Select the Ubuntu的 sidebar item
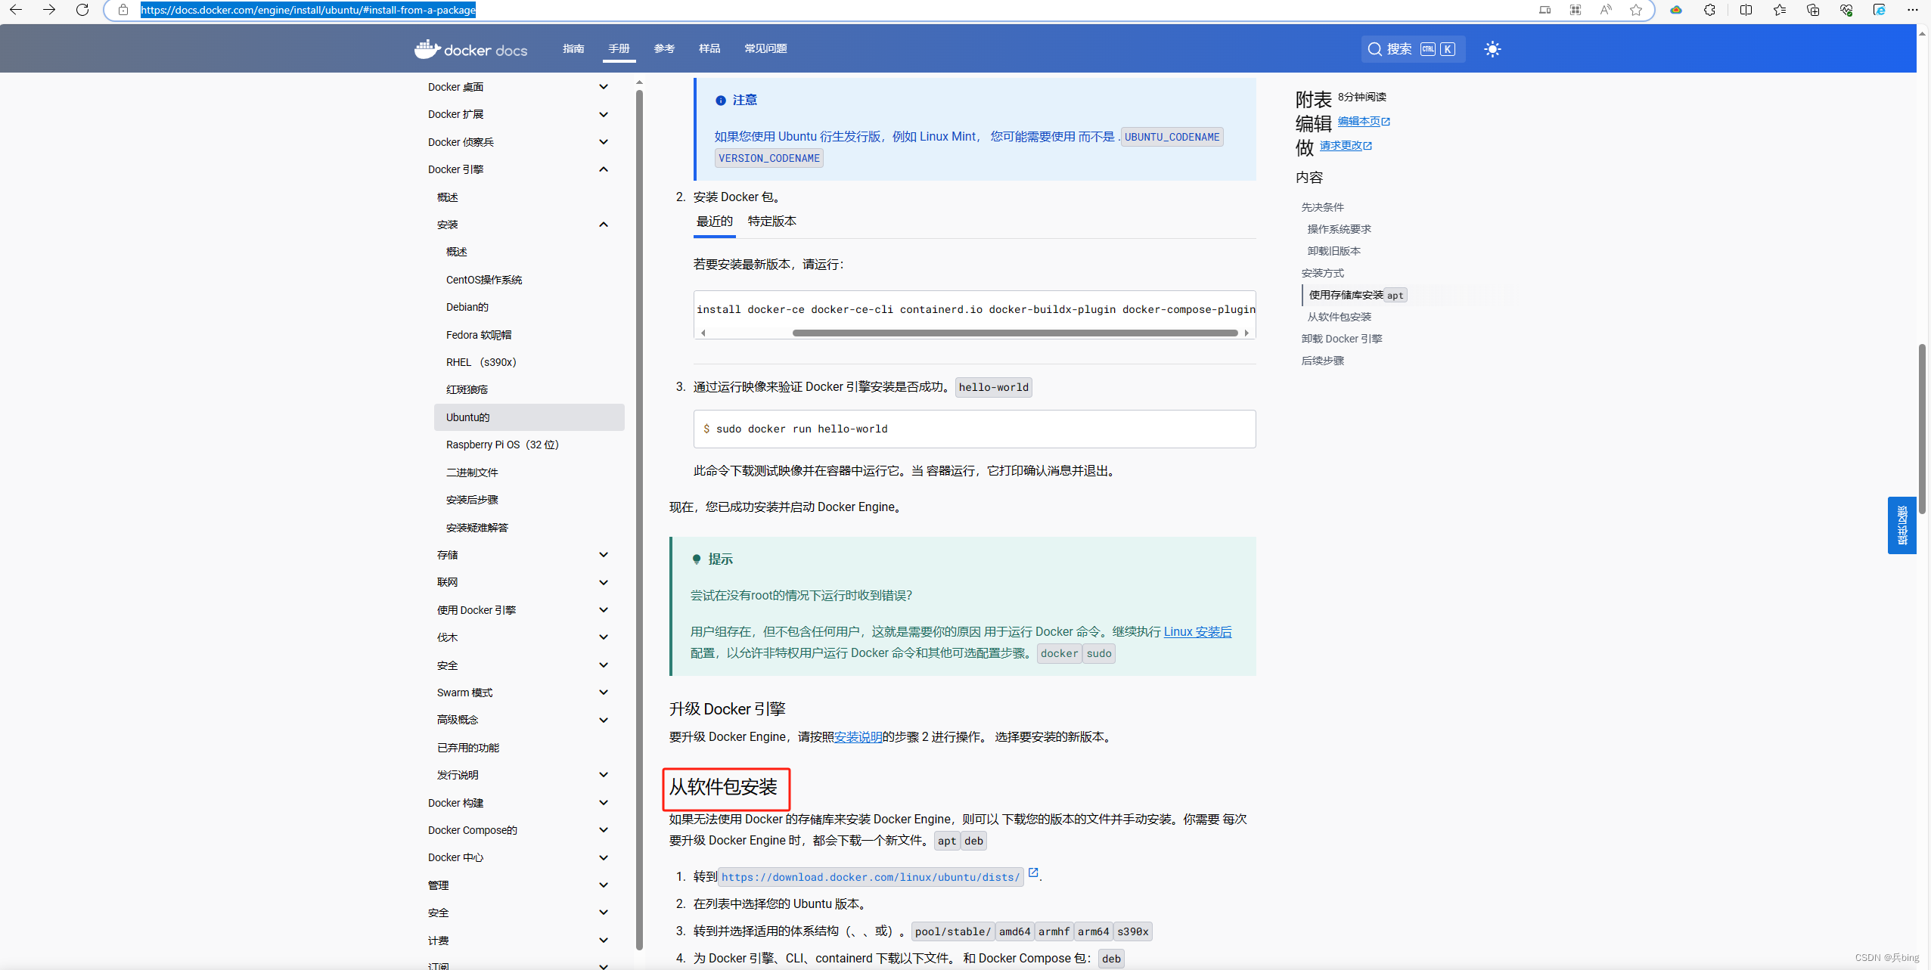 (x=529, y=417)
